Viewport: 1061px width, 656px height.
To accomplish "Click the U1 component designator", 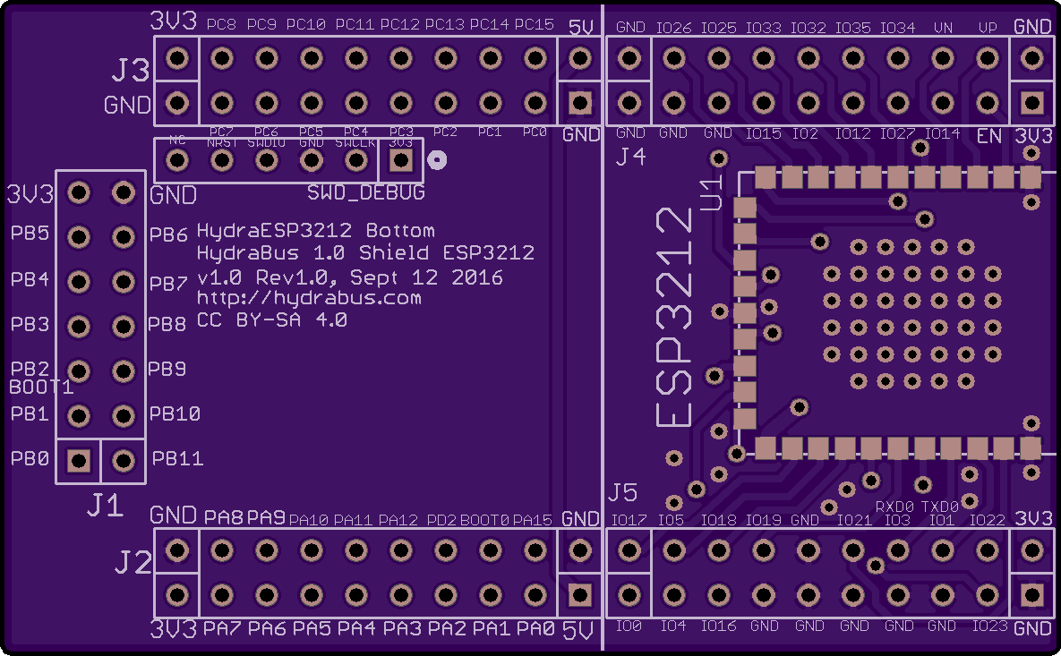I will pyautogui.click(x=712, y=192).
